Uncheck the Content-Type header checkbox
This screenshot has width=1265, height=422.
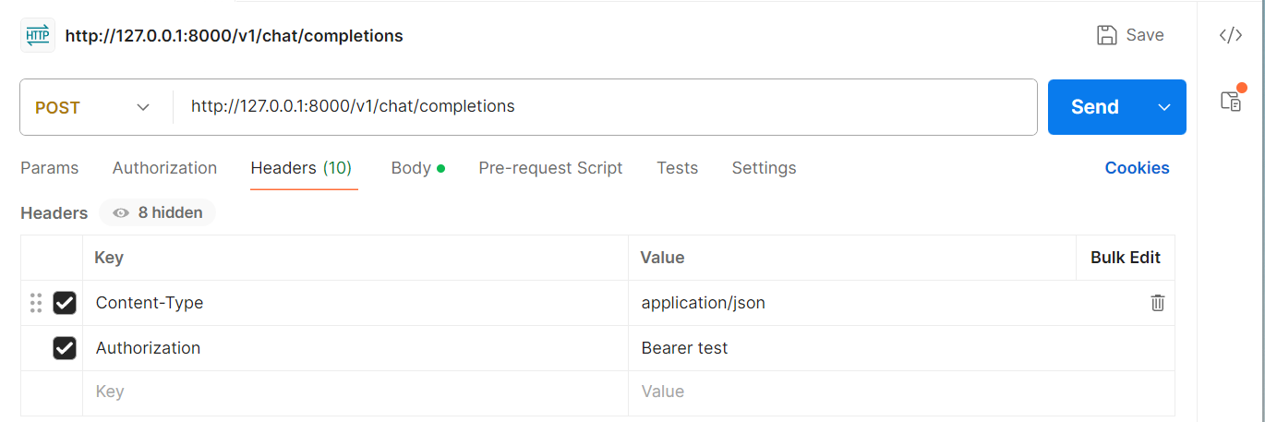tap(65, 303)
